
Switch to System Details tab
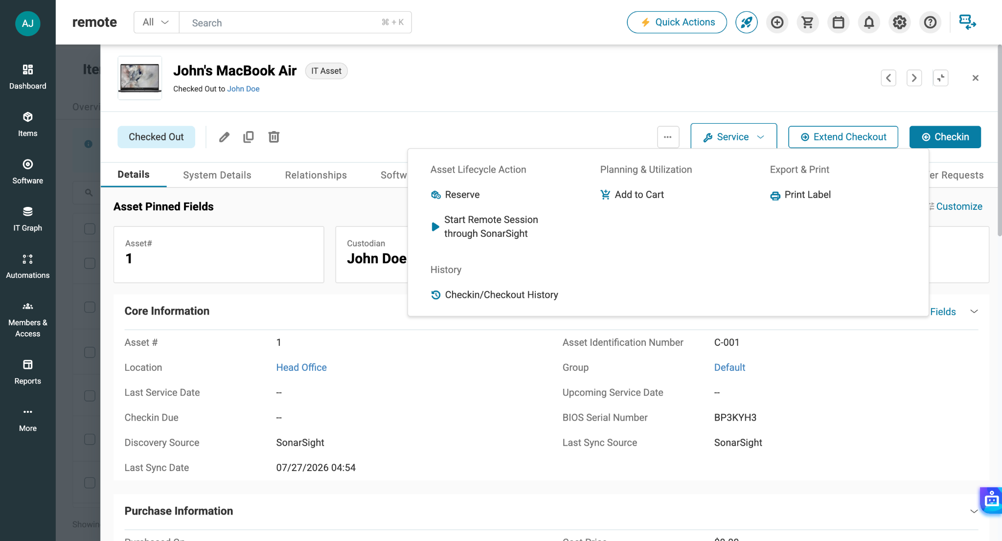[217, 175]
